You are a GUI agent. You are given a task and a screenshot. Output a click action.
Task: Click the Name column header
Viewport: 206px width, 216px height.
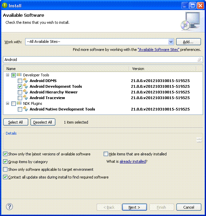tap(67, 69)
